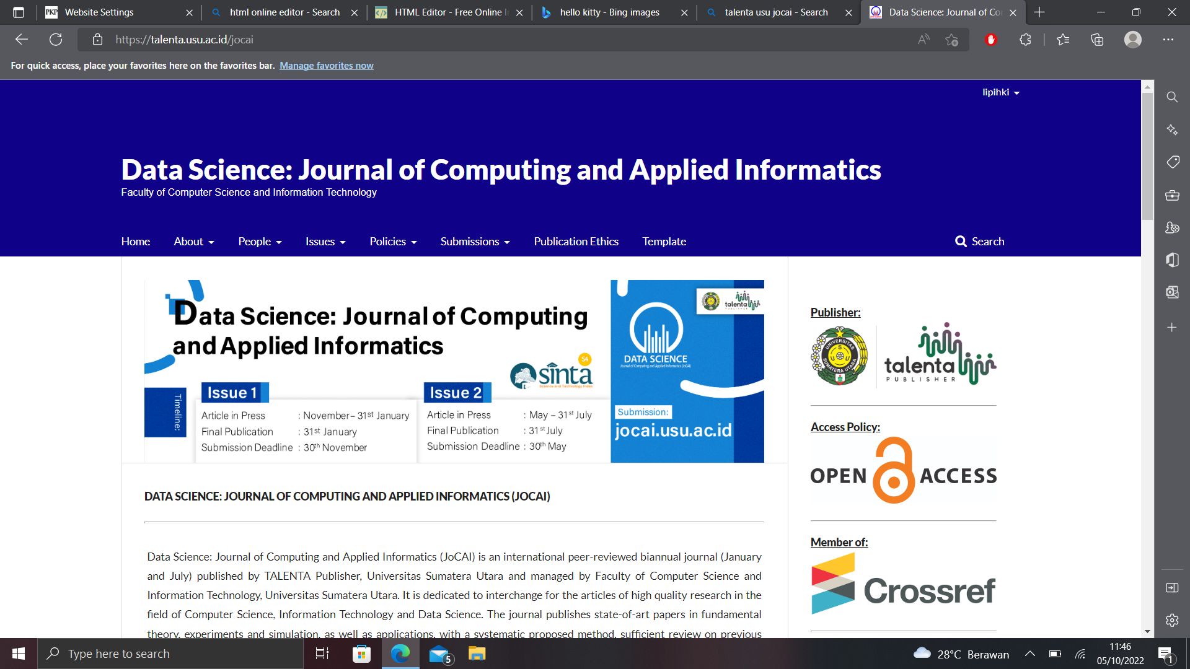Close the hello kitty Bing images tab
Screen dimensions: 1190x669
tap(684, 12)
